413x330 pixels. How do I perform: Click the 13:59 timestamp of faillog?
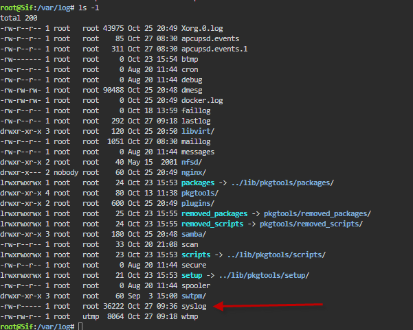pyautogui.click(x=167, y=110)
